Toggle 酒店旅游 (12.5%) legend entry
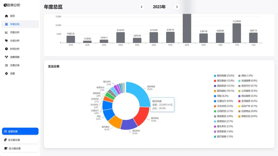Screen dimensions: 278x156 click(x=224, y=86)
